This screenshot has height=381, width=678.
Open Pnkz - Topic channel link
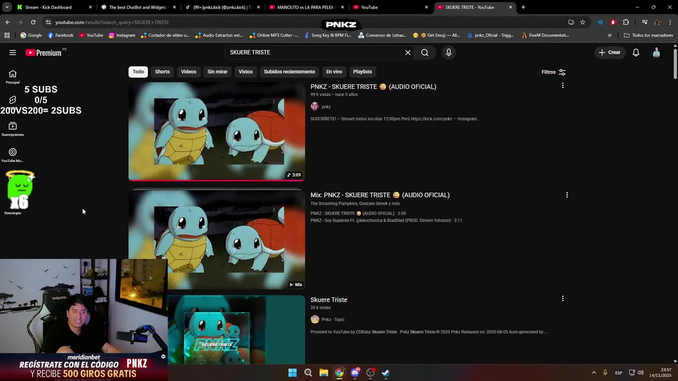333,320
